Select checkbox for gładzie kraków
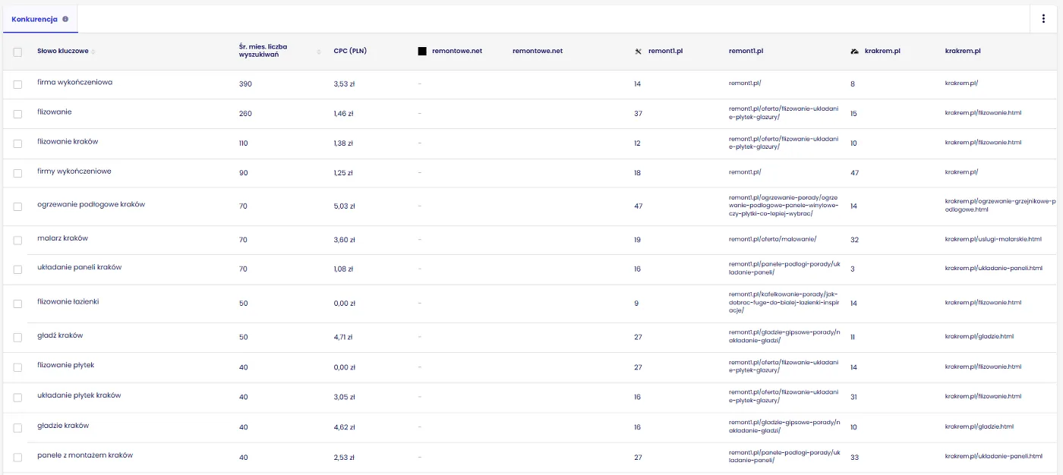The width and height of the screenshot is (1063, 475). pos(17,428)
